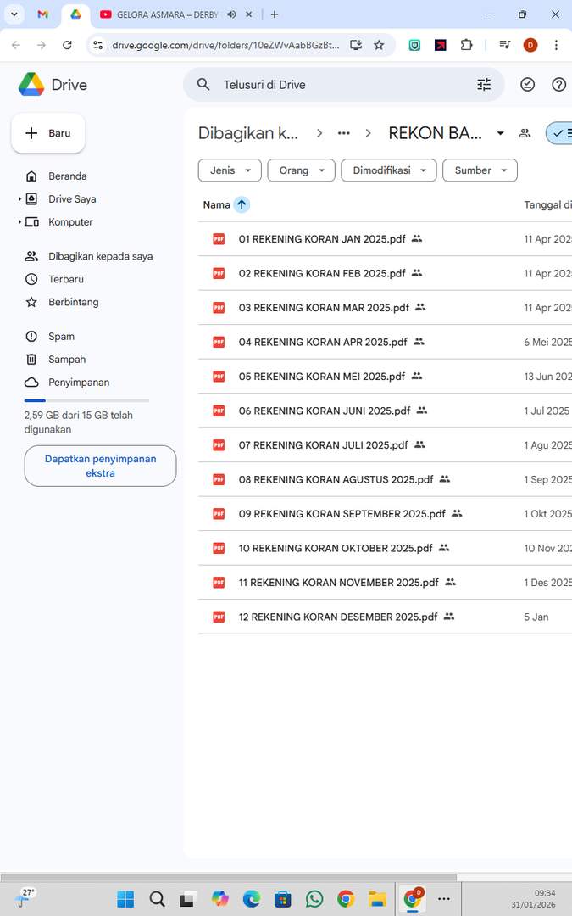This screenshot has width=572, height=916.
Task: Click Dapatkan penyimpanan ekstra button
Action: coord(100,466)
